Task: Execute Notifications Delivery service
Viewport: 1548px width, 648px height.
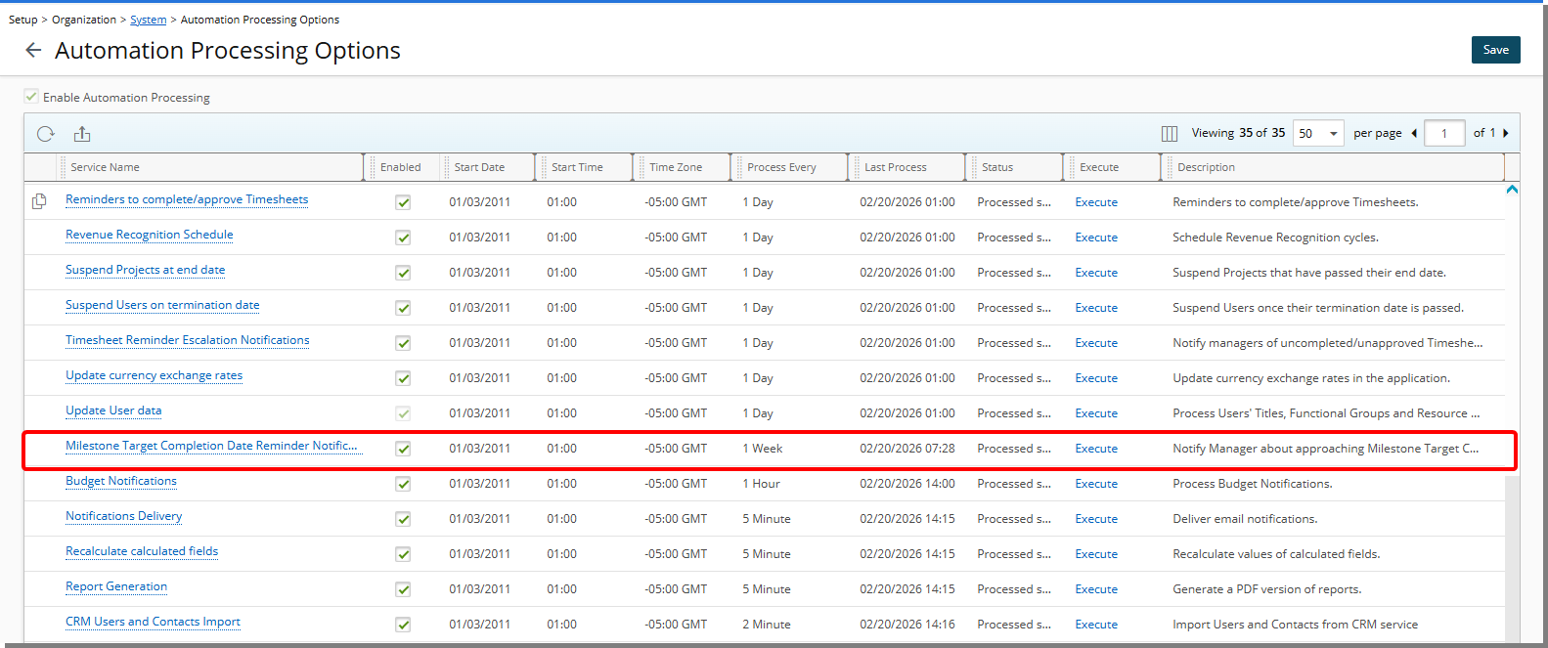Action: pos(1096,519)
